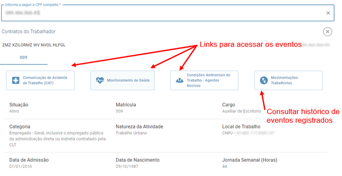Click the Data de Nascimento 29/10/1987 value

(x=127, y=166)
